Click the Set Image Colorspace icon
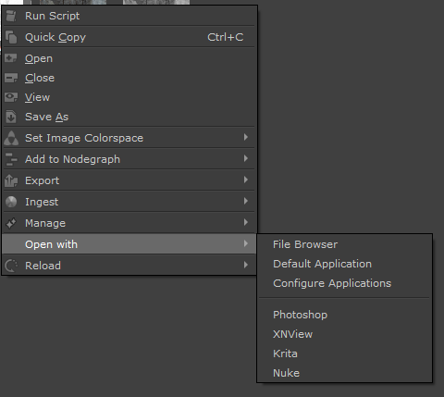 [x=11, y=138]
